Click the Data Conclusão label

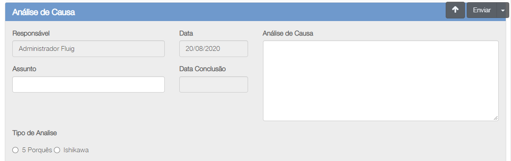202,69
